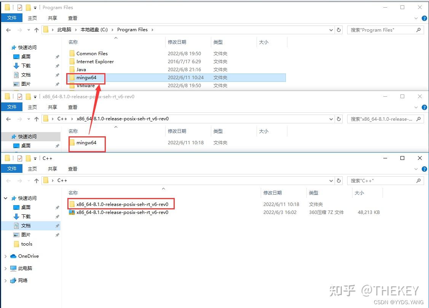This screenshot has width=429, height=308.
Task: Open the VMware folder
Action: [85, 85]
